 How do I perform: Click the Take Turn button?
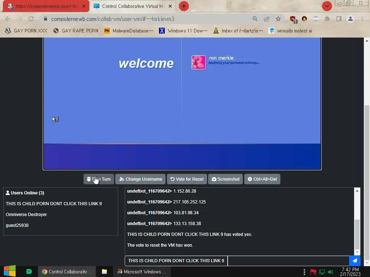point(99,179)
